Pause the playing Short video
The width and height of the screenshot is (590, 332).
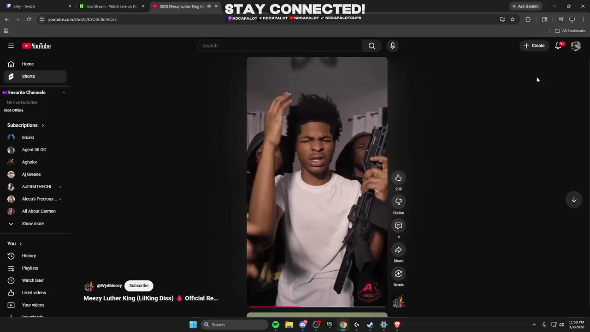[317, 182]
